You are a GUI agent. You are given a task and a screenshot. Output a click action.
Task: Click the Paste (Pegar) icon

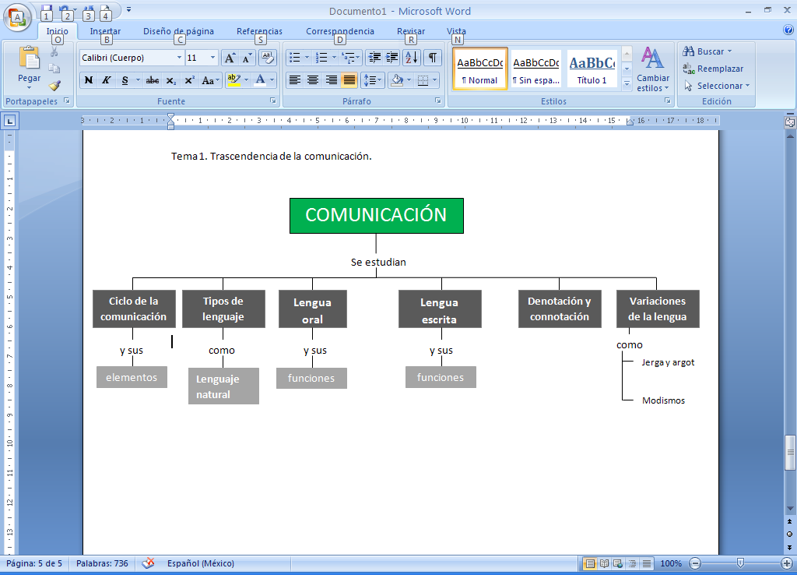point(29,58)
